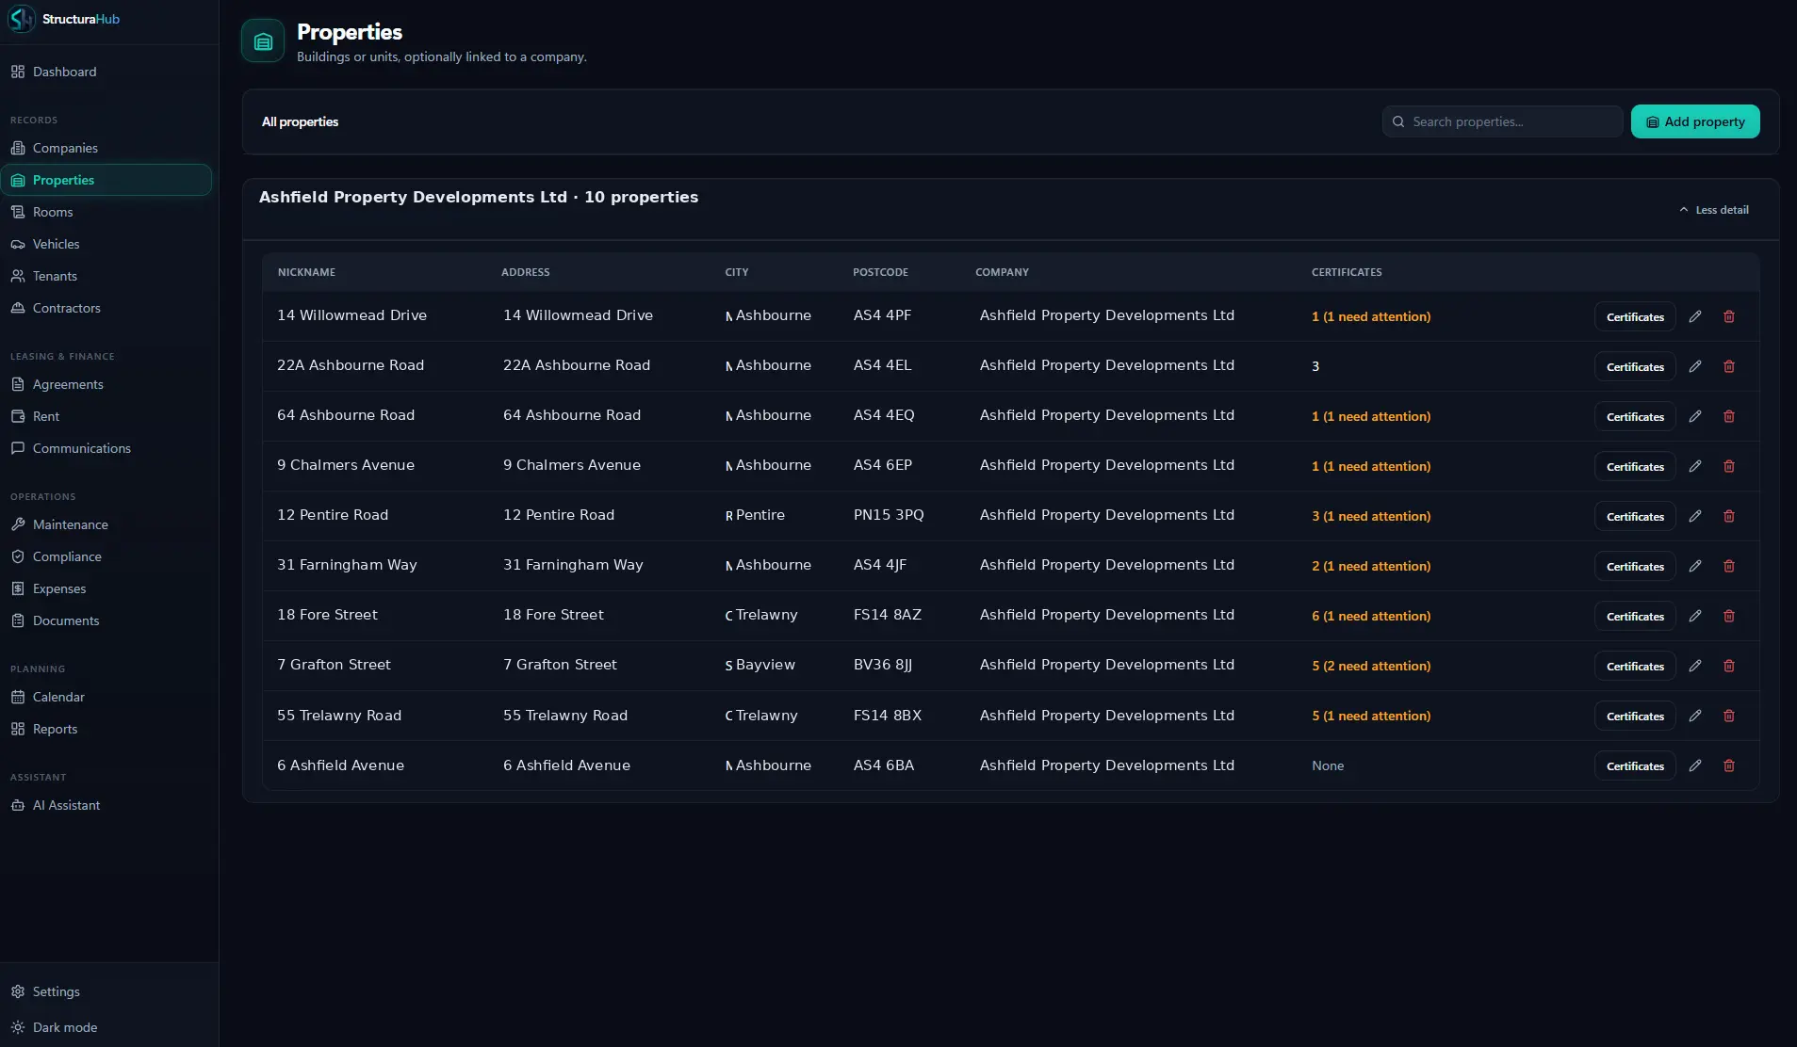This screenshot has width=1797, height=1047.
Task: Edit the 18 Fore Street property
Action: (x=1695, y=616)
